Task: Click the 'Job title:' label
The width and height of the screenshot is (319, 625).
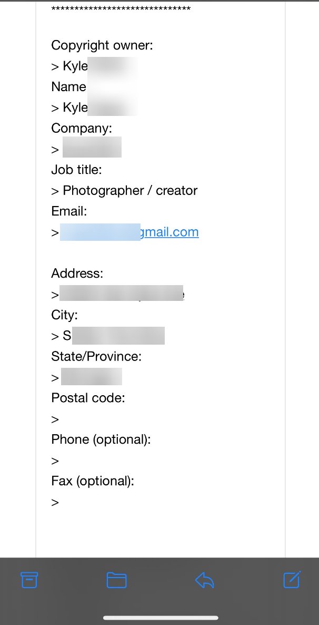Action: [77, 170]
